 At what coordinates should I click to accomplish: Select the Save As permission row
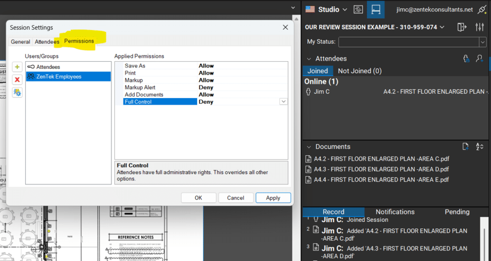(201, 66)
